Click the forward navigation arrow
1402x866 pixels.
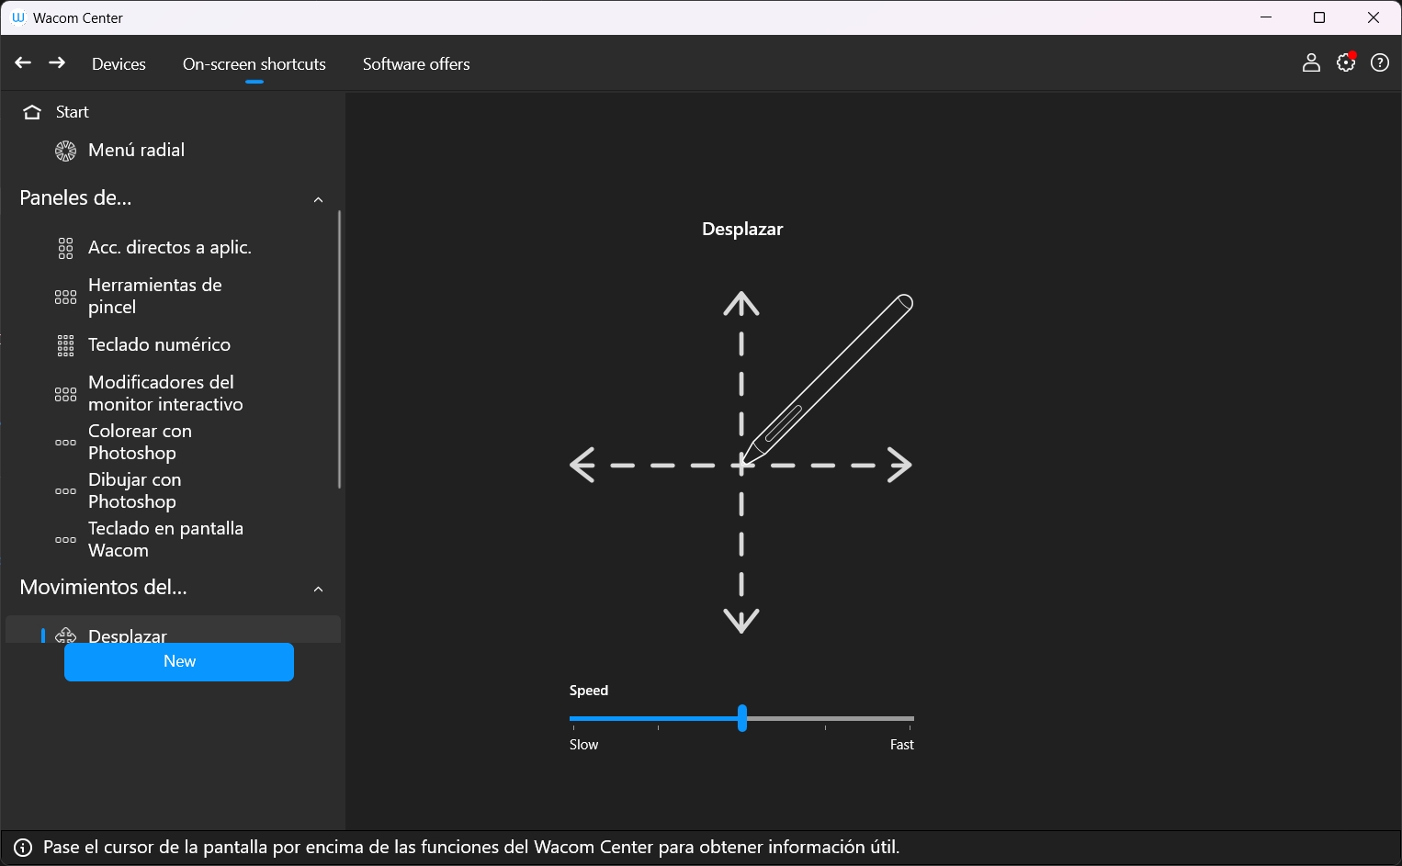coord(57,63)
